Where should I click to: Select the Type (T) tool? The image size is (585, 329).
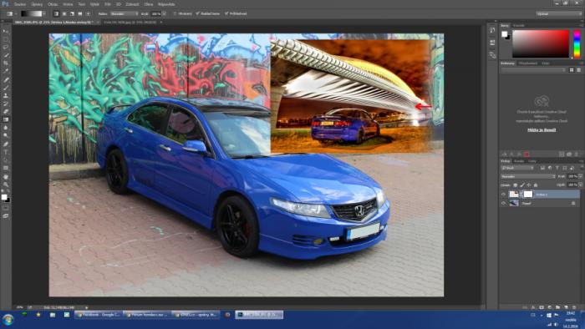[6, 152]
